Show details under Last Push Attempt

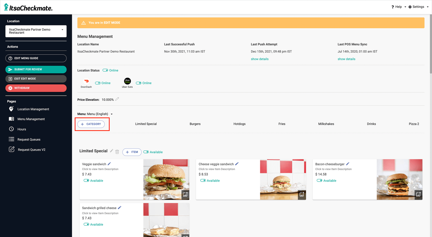(260, 59)
